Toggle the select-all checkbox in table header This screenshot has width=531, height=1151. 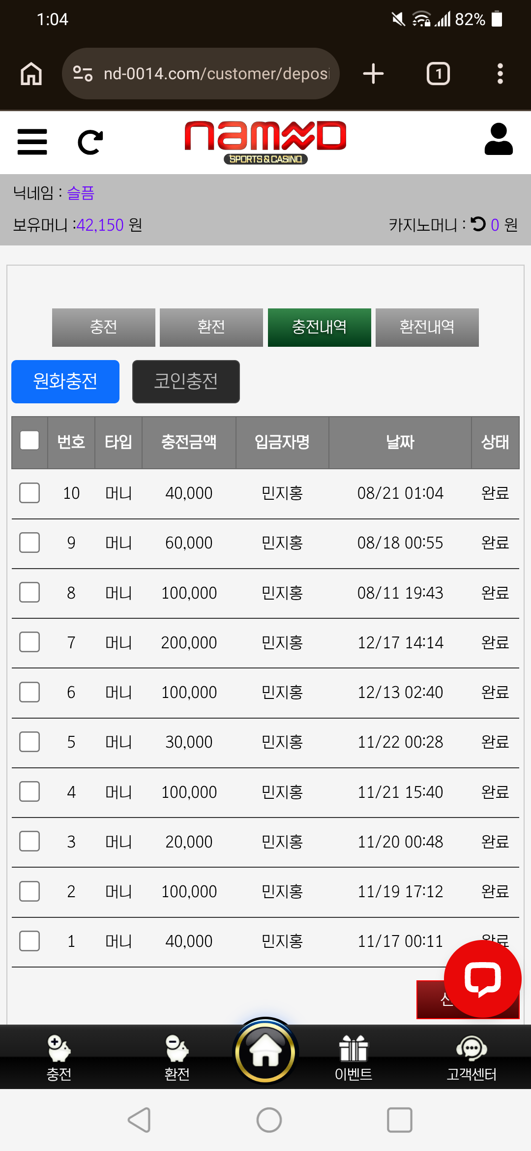pos(29,441)
